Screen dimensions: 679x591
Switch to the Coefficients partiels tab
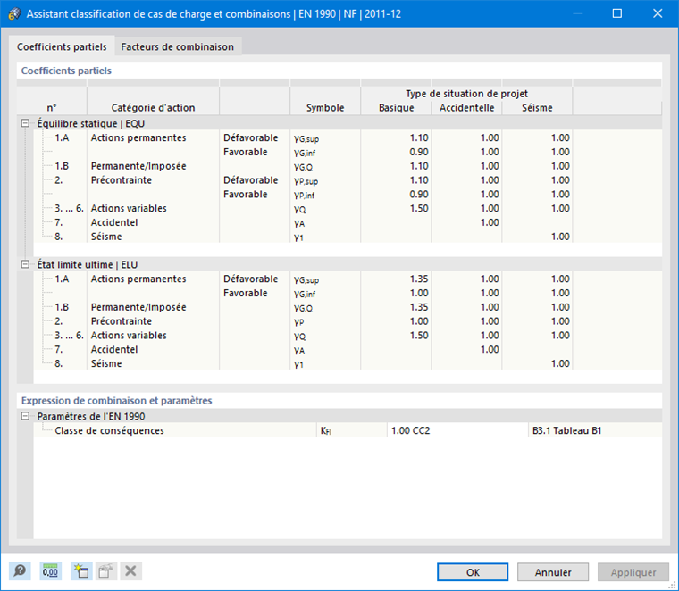(x=62, y=46)
